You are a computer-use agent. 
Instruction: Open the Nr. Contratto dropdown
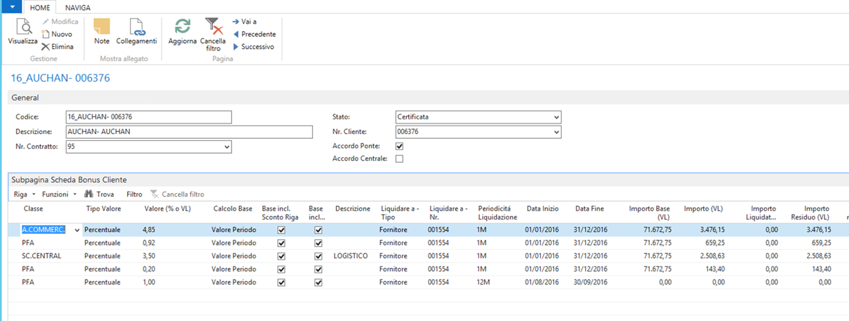pos(227,146)
